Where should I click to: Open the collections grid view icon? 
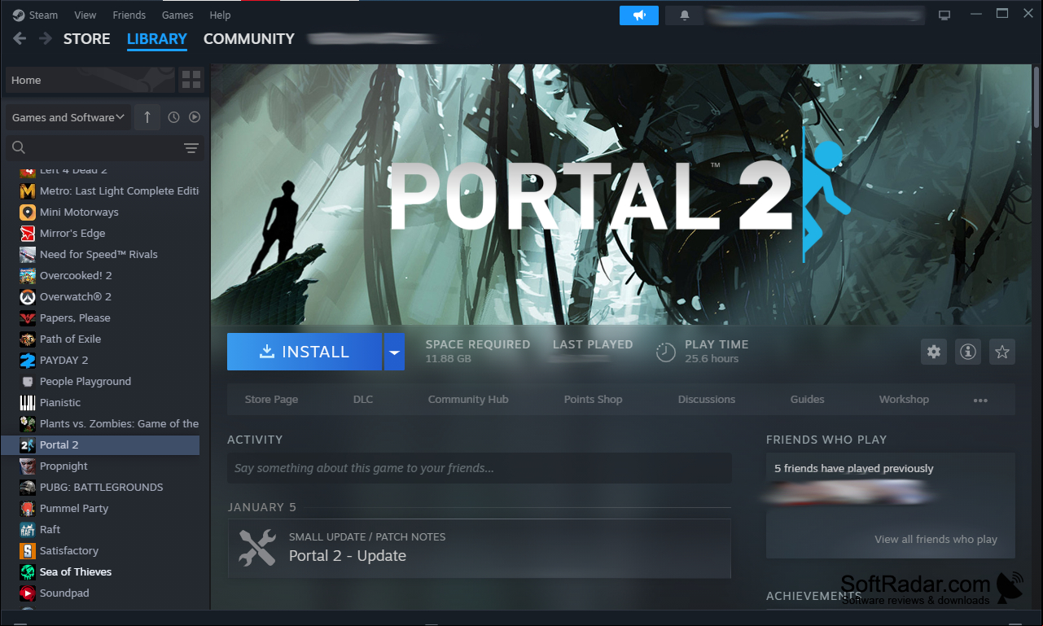pyautogui.click(x=191, y=80)
